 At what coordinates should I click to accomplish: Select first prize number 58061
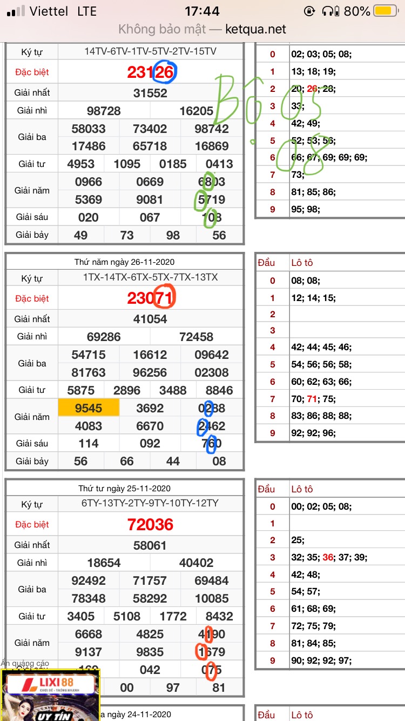[x=150, y=545]
